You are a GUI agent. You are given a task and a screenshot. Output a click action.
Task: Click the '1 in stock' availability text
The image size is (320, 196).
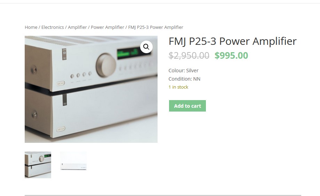(178, 87)
